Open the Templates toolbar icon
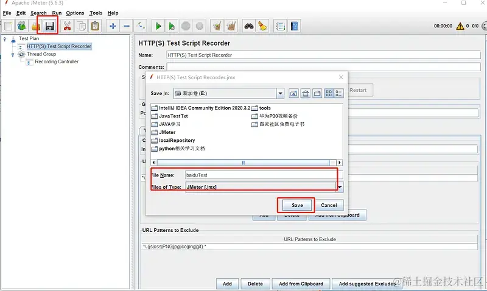The image size is (487, 291). [x=22, y=26]
